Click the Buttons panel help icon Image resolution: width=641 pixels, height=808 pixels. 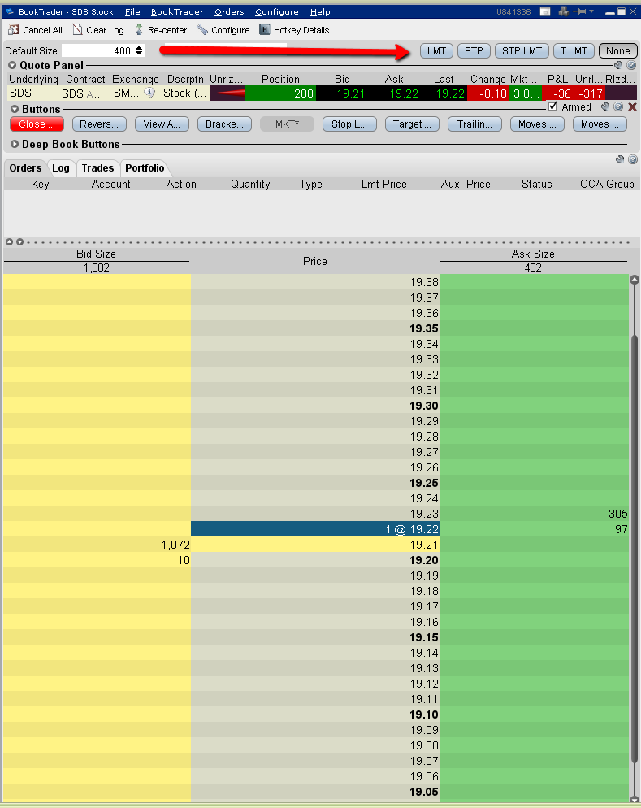click(618, 106)
